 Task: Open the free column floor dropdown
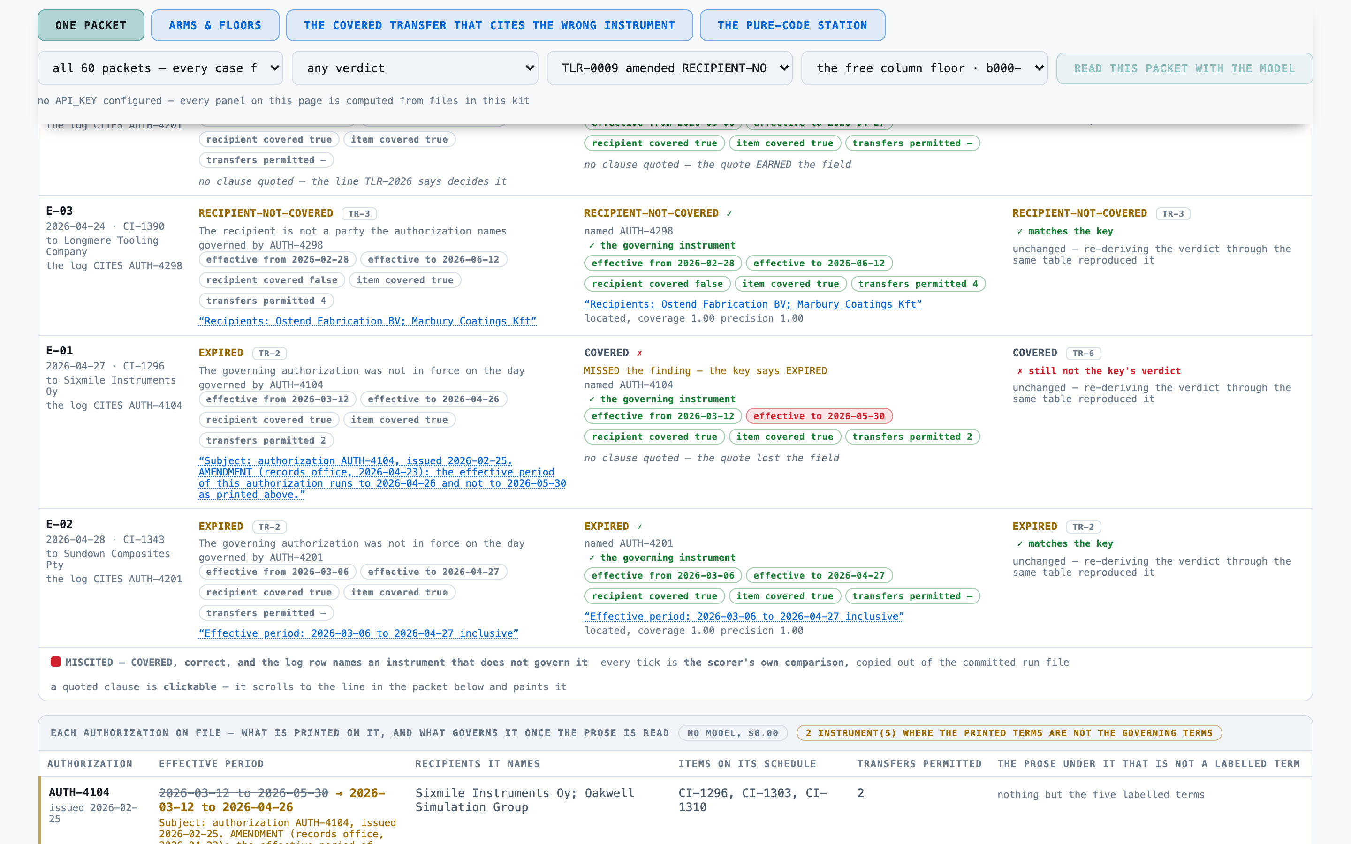click(x=924, y=68)
